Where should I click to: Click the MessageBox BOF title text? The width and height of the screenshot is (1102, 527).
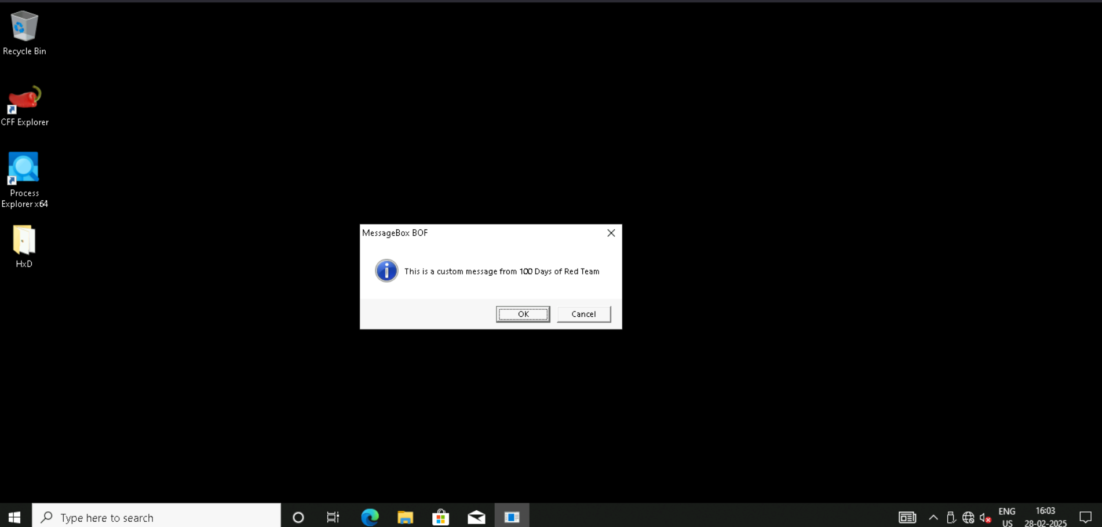pos(395,233)
